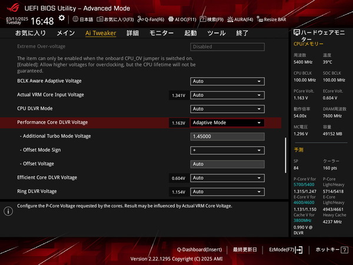Switch to EzMode (F7)
The width and height of the screenshot is (353, 265).
[285, 250]
